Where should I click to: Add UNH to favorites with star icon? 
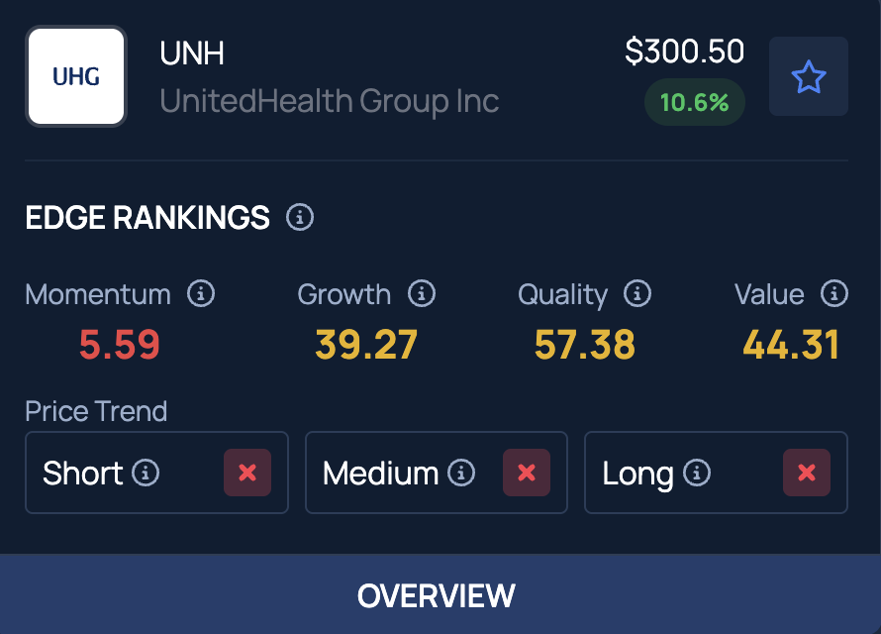click(x=809, y=76)
